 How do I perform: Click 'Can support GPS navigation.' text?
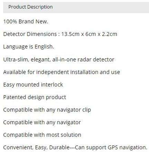tap(111, 147)
